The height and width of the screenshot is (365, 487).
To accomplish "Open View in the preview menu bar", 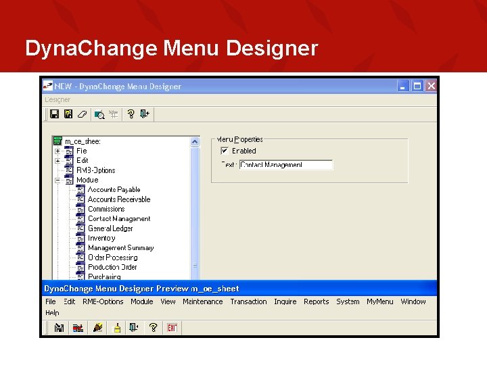I will pos(168,301).
